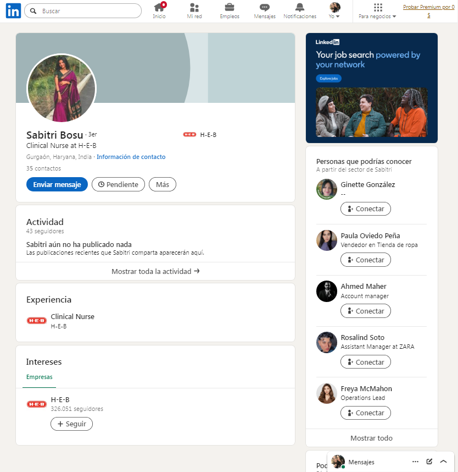The width and height of the screenshot is (458, 472).
Task: Click Probar Premium link
Action: 428,11
